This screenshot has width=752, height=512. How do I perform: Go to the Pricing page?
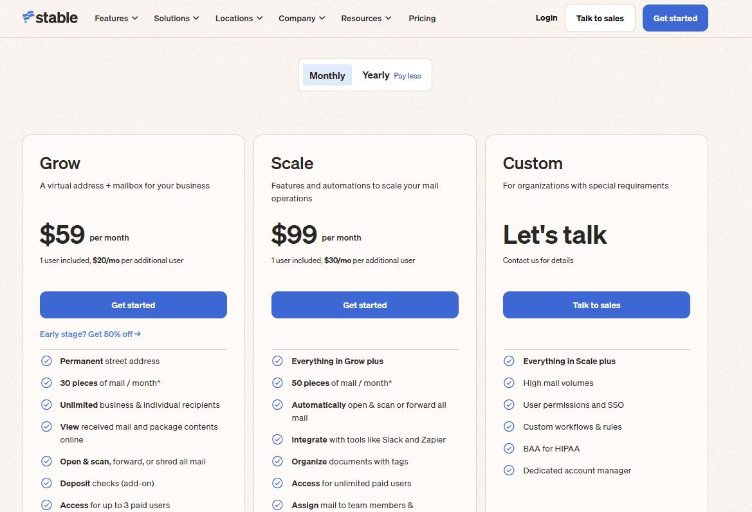pos(422,18)
